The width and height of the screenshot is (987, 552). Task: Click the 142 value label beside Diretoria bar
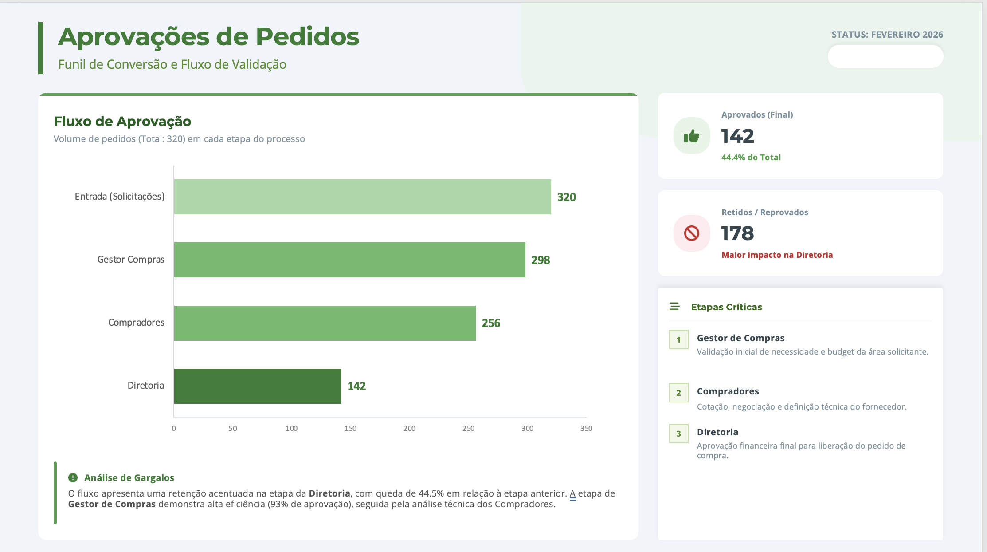click(356, 386)
